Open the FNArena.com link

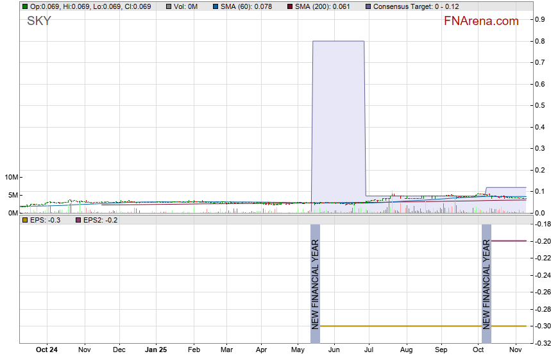tap(480, 21)
